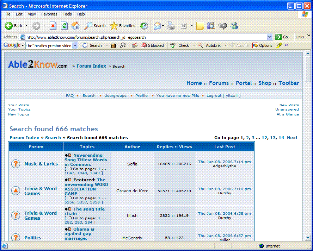
Task: Click the Go button beside address bar
Action: tap(282, 37)
